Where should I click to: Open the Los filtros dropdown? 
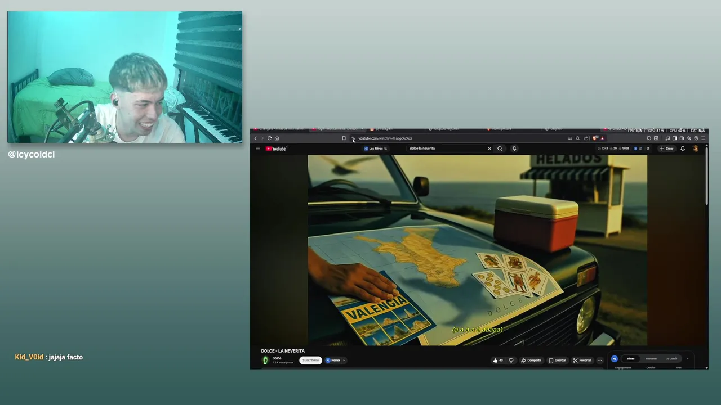(376, 148)
